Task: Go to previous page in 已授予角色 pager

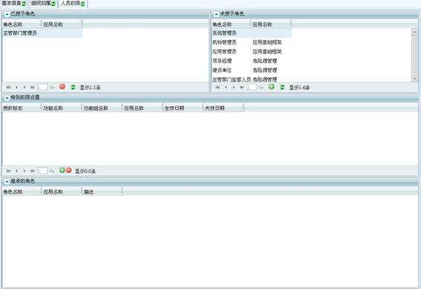Action: [16, 87]
